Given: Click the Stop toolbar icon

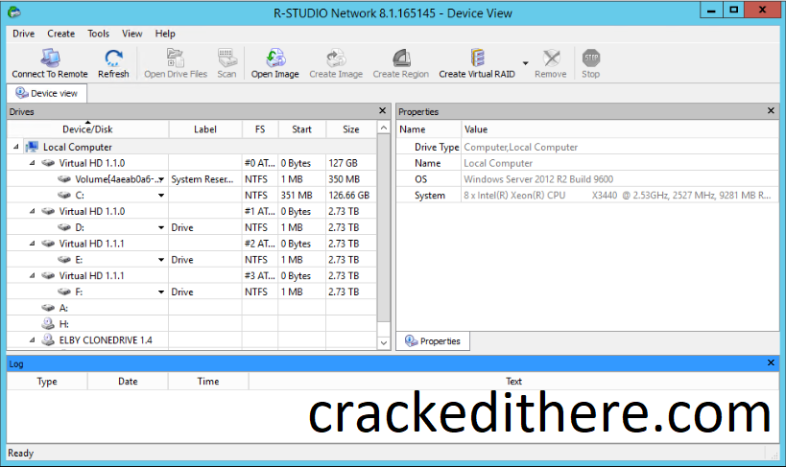Looking at the screenshot, I should point(590,63).
